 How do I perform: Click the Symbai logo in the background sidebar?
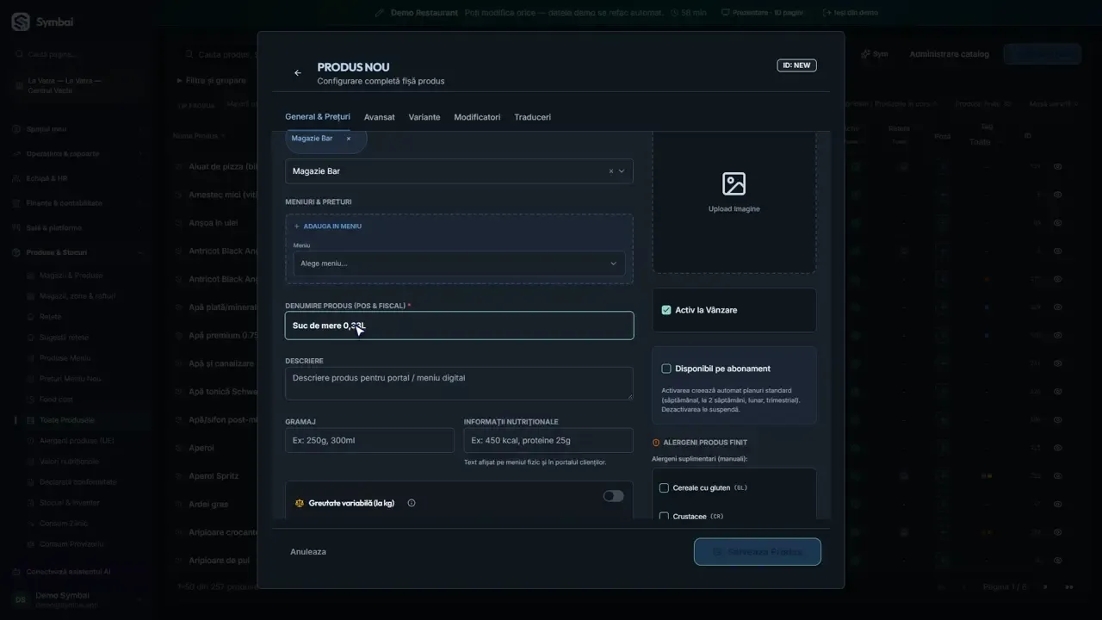[21, 22]
